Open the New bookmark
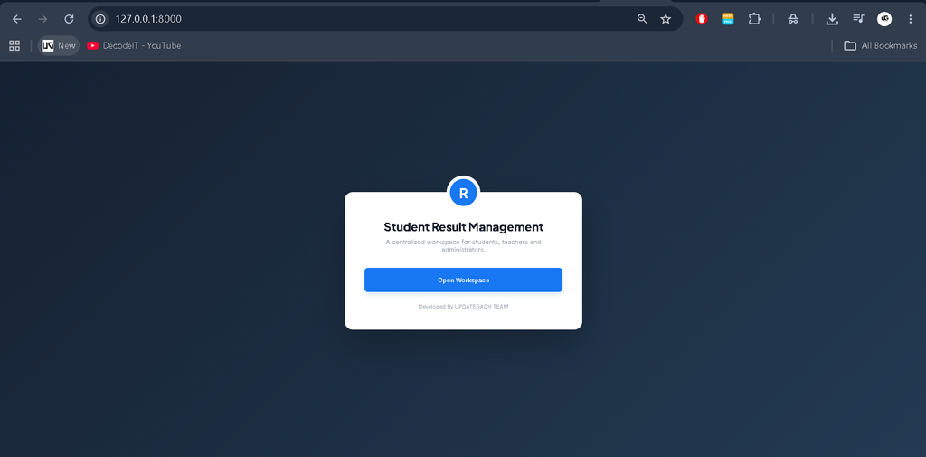The image size is (926, 457). [59, 45]
